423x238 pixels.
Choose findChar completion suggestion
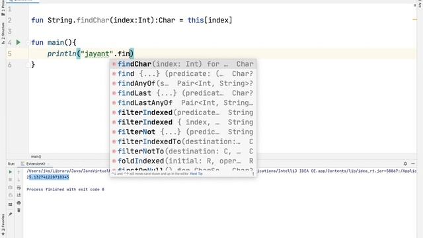[x=183, y=64]
